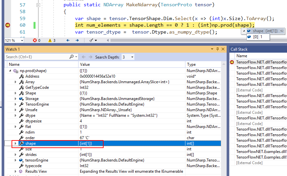This screenshot has height=176, width=287.
Task: Click the Watch scrollbar up arrow
Action: click(224, 64)
